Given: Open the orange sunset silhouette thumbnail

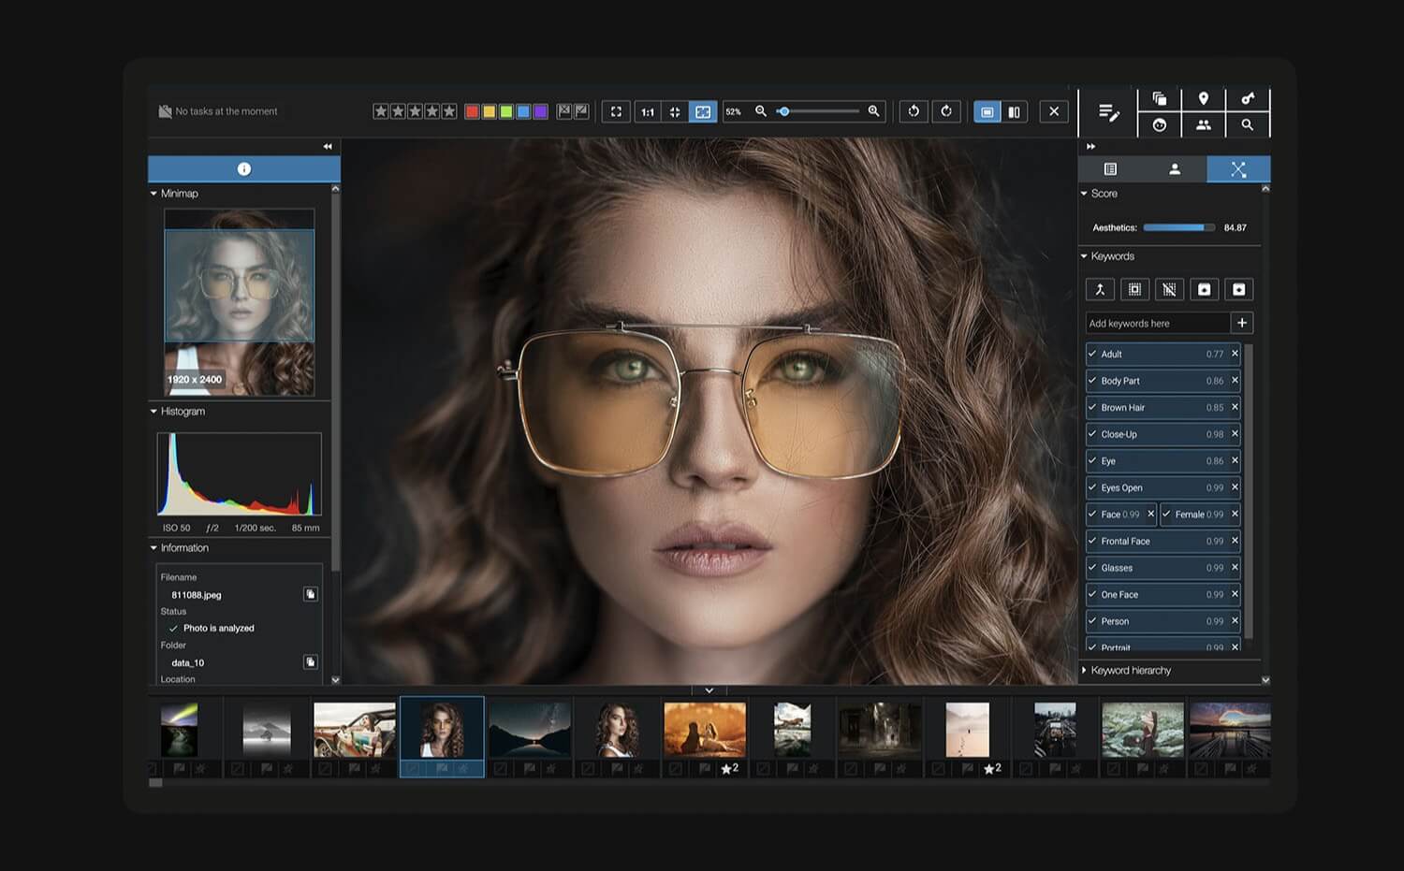Looking at the screenshot, I should coord(705,730).
